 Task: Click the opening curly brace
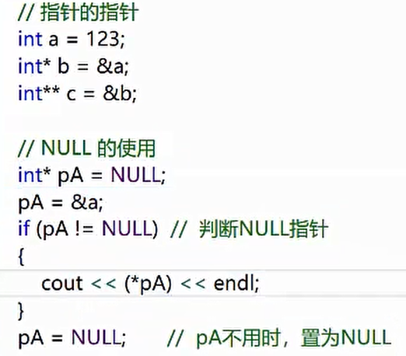(x=22, y=257)
